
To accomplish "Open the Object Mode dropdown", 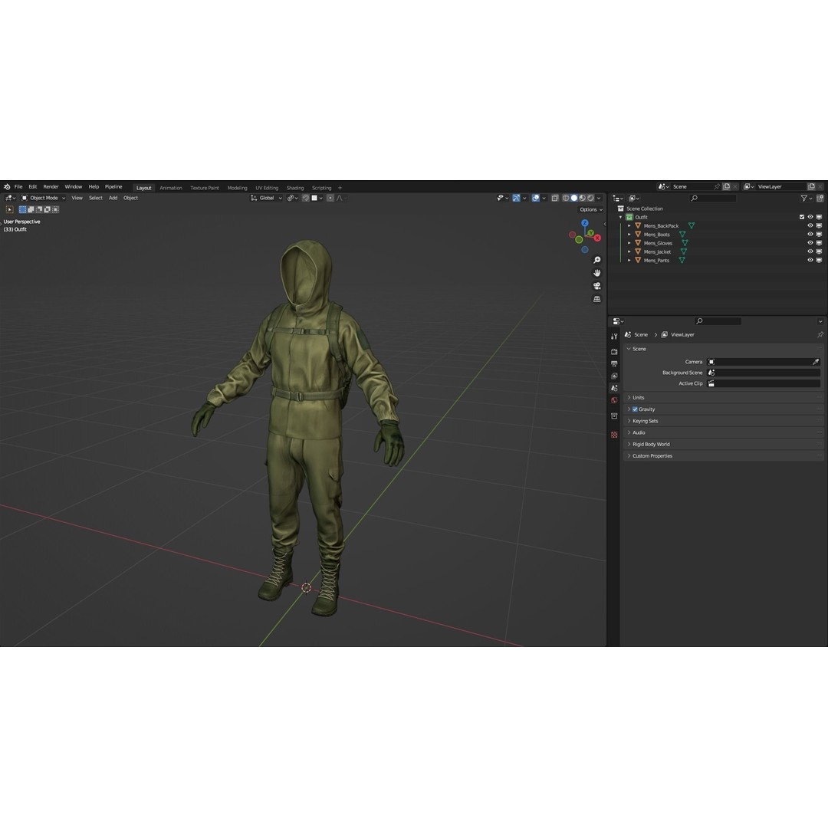I will [43, 198].
